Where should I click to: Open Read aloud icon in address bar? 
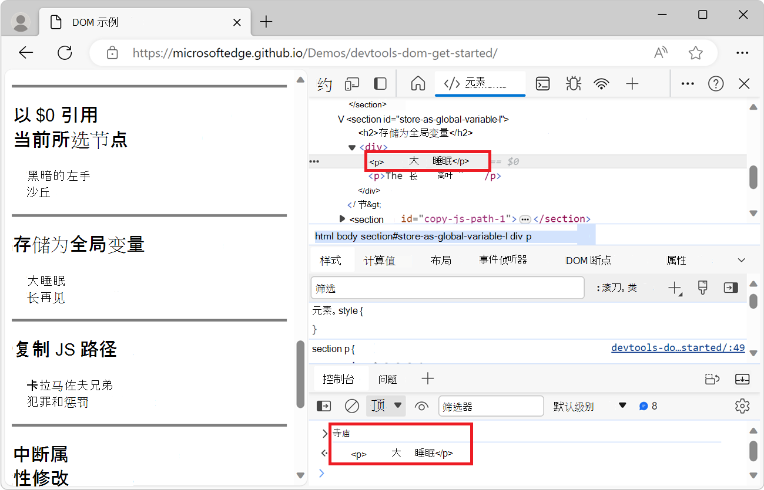tap(661, 53)
